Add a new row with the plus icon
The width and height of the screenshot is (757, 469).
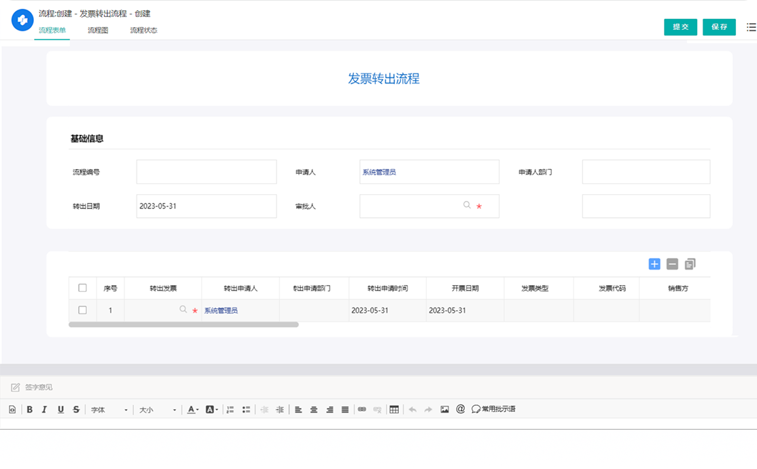[x=654, y=264]
